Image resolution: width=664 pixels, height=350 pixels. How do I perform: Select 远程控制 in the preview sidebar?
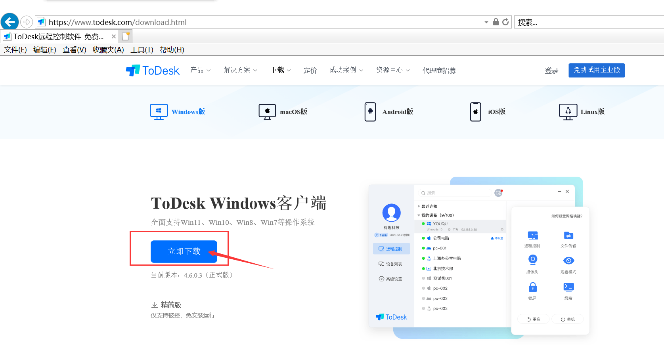point(391,249)
